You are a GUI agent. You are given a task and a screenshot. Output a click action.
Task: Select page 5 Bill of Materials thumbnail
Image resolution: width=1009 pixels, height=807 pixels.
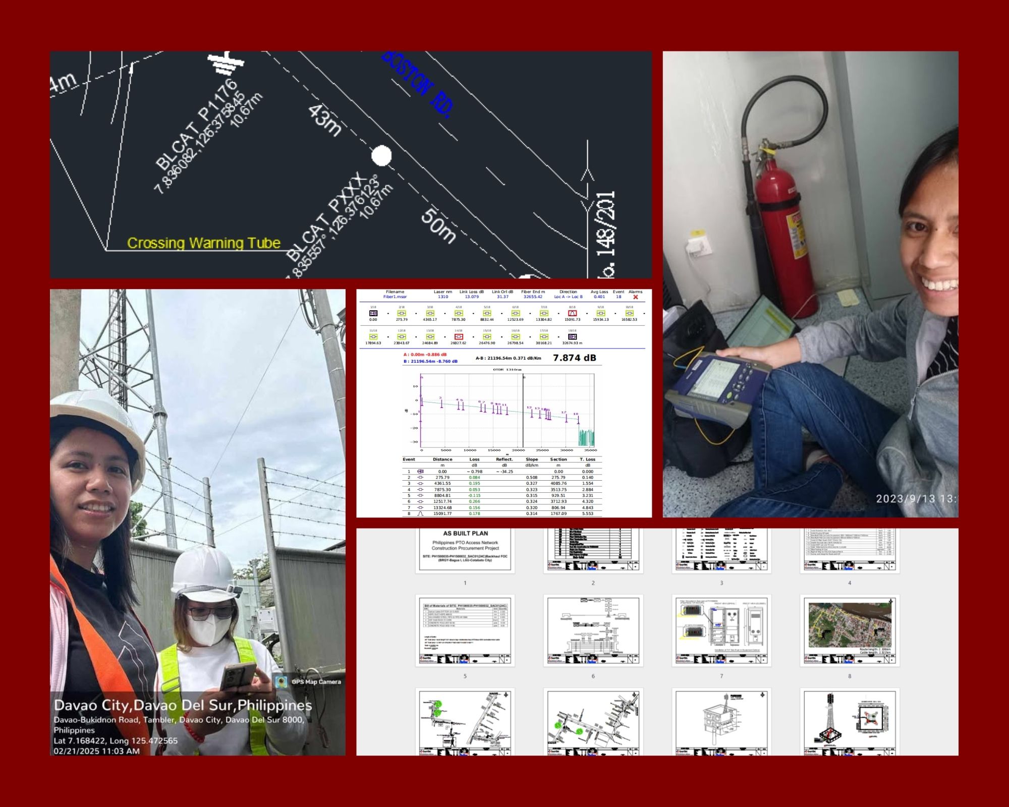[465, 630]
